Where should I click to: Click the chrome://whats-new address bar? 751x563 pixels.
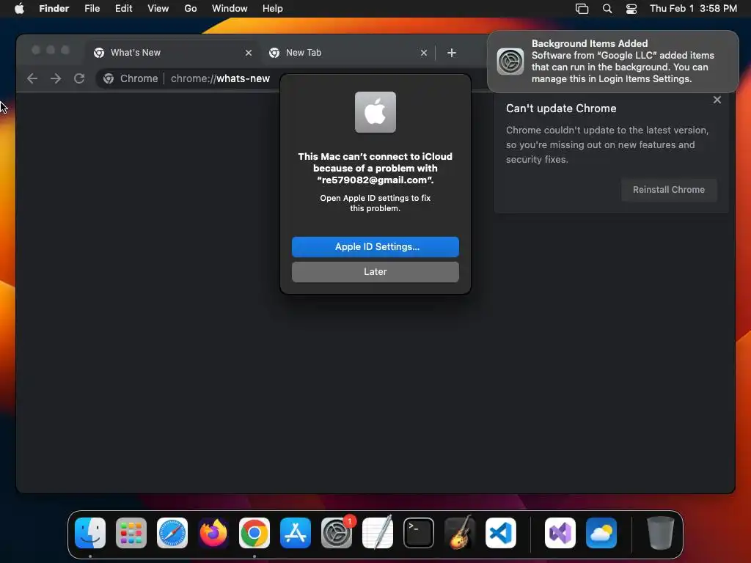[x=220, y=78]
